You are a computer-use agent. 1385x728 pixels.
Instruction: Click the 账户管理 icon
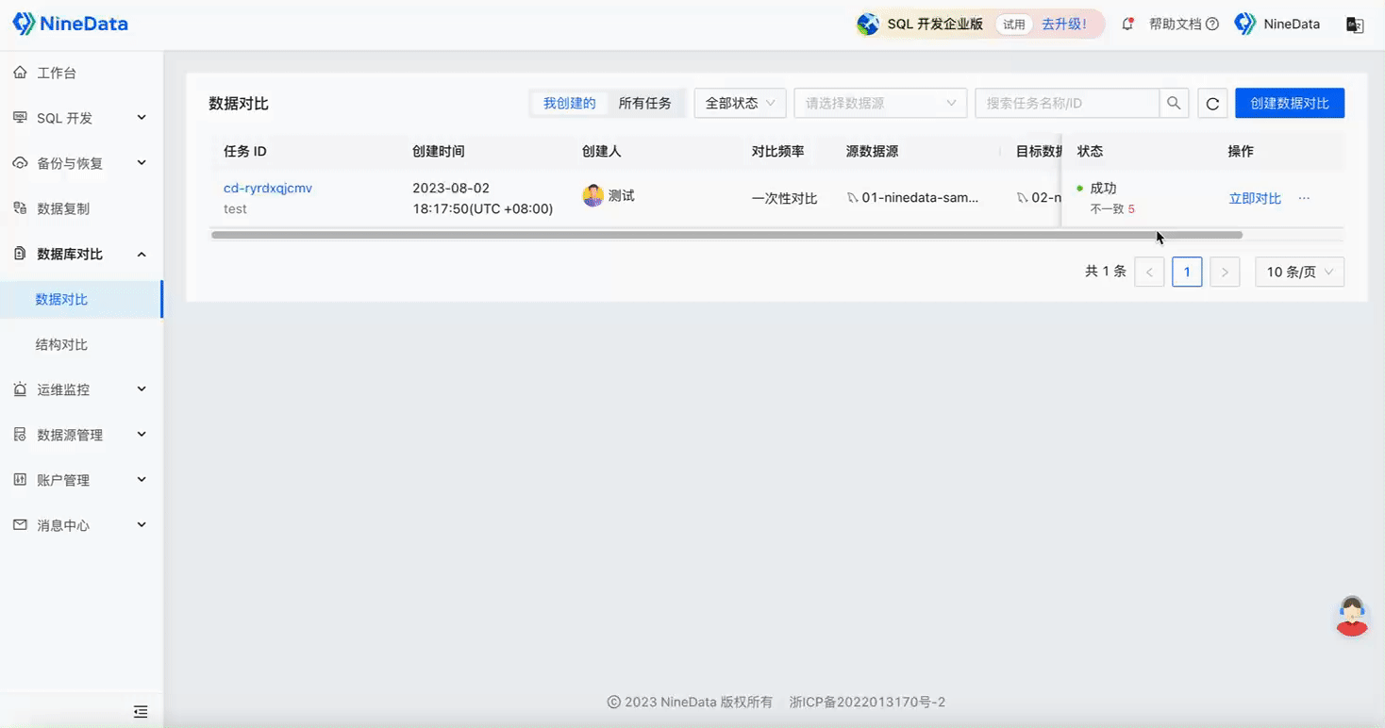pyautogui.click(x=20, y=480)
